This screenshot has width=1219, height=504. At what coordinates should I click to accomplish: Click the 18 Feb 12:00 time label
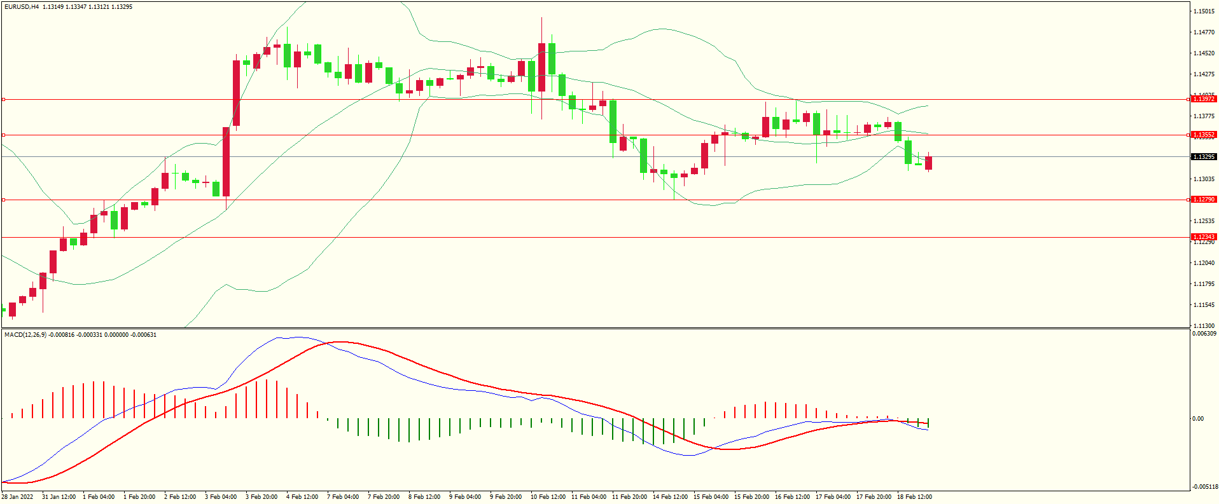(x=914, y=497)
